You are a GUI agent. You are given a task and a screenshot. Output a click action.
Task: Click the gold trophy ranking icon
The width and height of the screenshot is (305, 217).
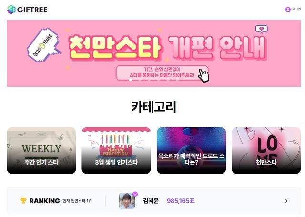click(x=23, y=201)
